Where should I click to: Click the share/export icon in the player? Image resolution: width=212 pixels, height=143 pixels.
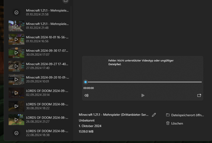pos(199,96)
